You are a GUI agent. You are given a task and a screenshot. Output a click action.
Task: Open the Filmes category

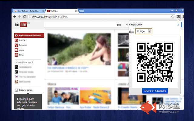pos(22,55)
